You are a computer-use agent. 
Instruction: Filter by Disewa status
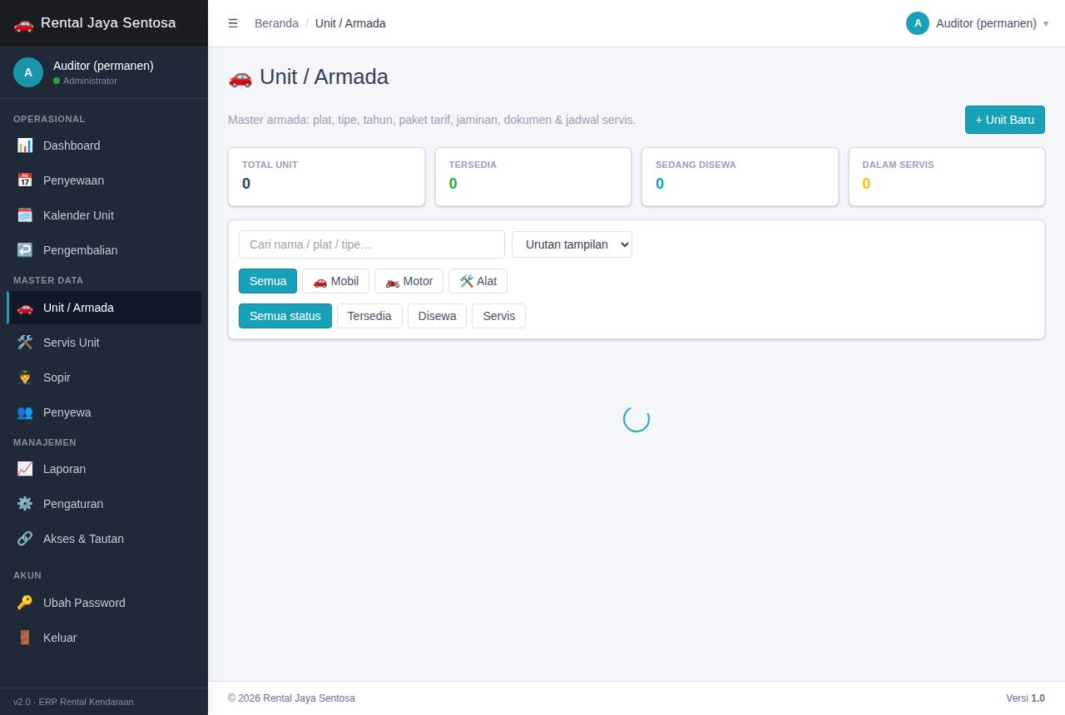click(x=437, y=316)
